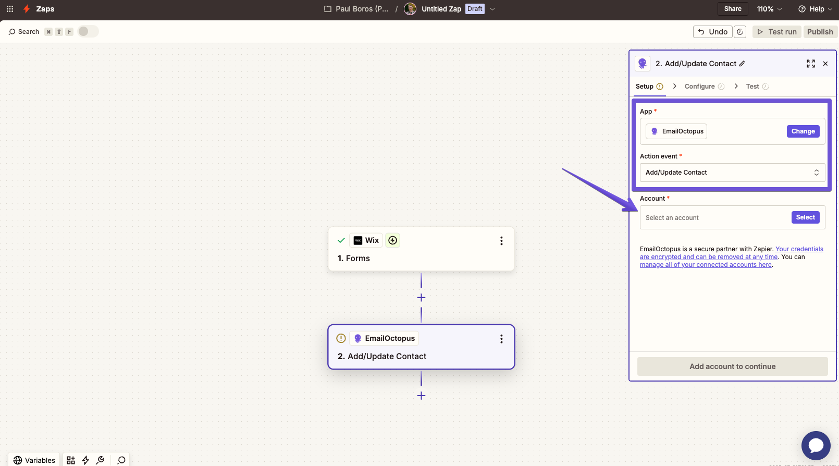Open the chat support bubble
The image size is (839, 466).
[x=816, y=446]
